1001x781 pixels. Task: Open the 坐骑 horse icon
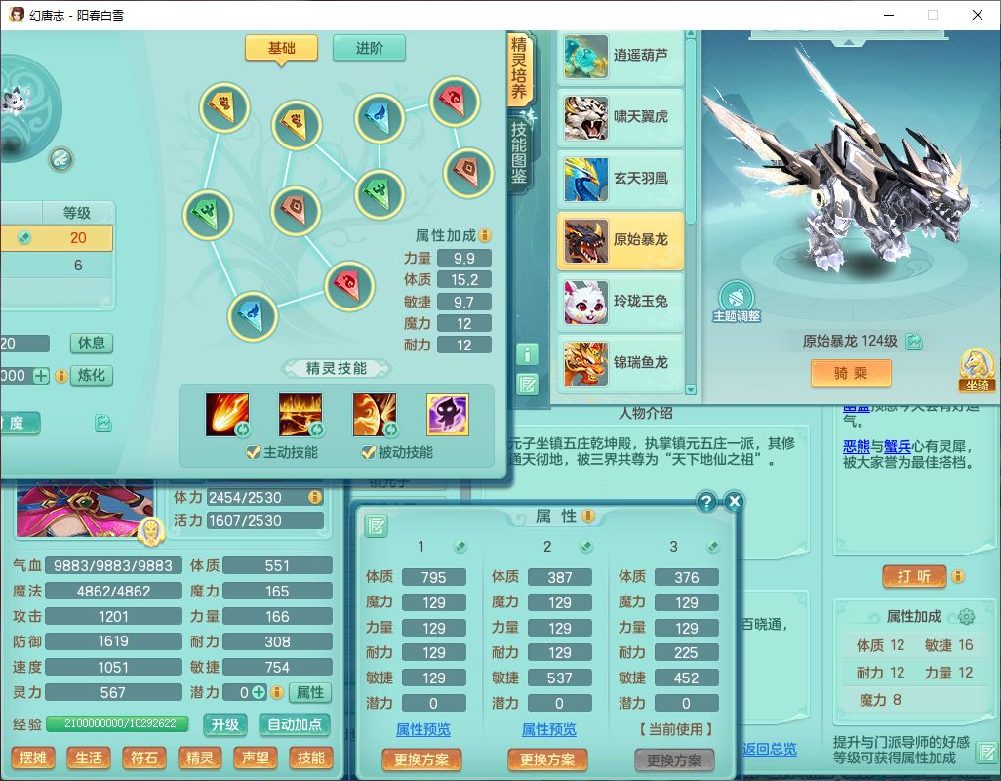click(x=978, y=370)
